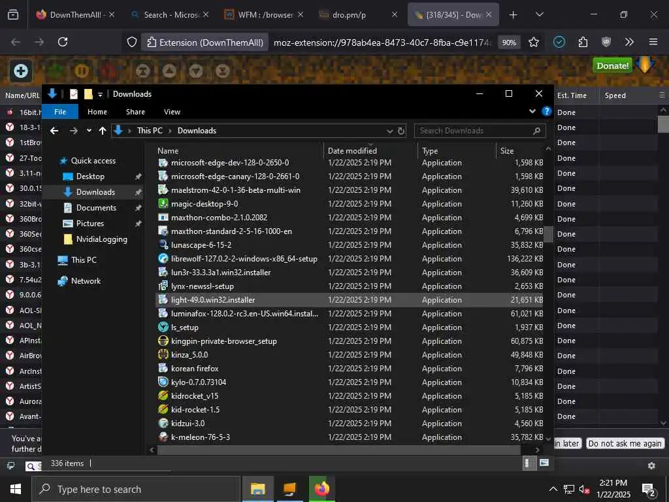Show hidden system tray icons
The width and height of the screenshot is (669, 502).
point(553,489)
